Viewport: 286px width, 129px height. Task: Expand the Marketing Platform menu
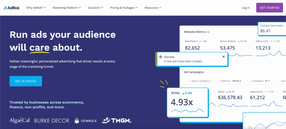pyautogui.click(x=67, y=8)
